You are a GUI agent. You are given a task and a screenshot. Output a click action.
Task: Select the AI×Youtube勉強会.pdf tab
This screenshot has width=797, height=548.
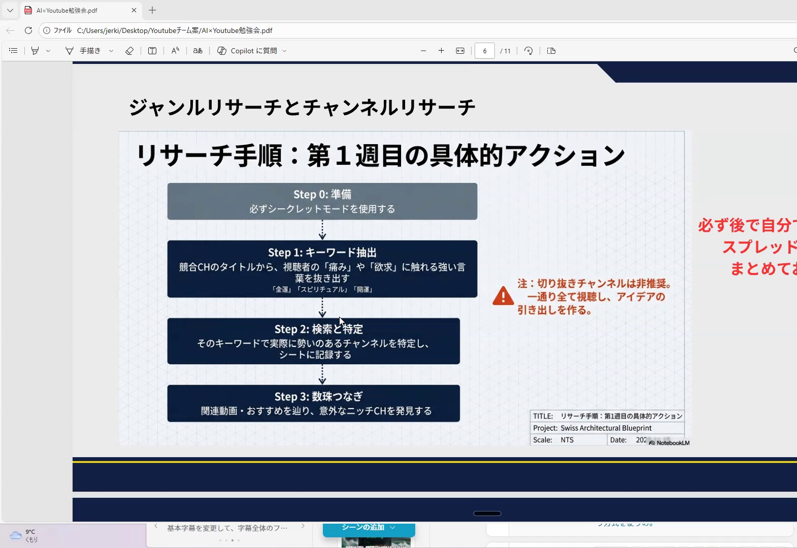pyautogui.click(x=81, y=10)
